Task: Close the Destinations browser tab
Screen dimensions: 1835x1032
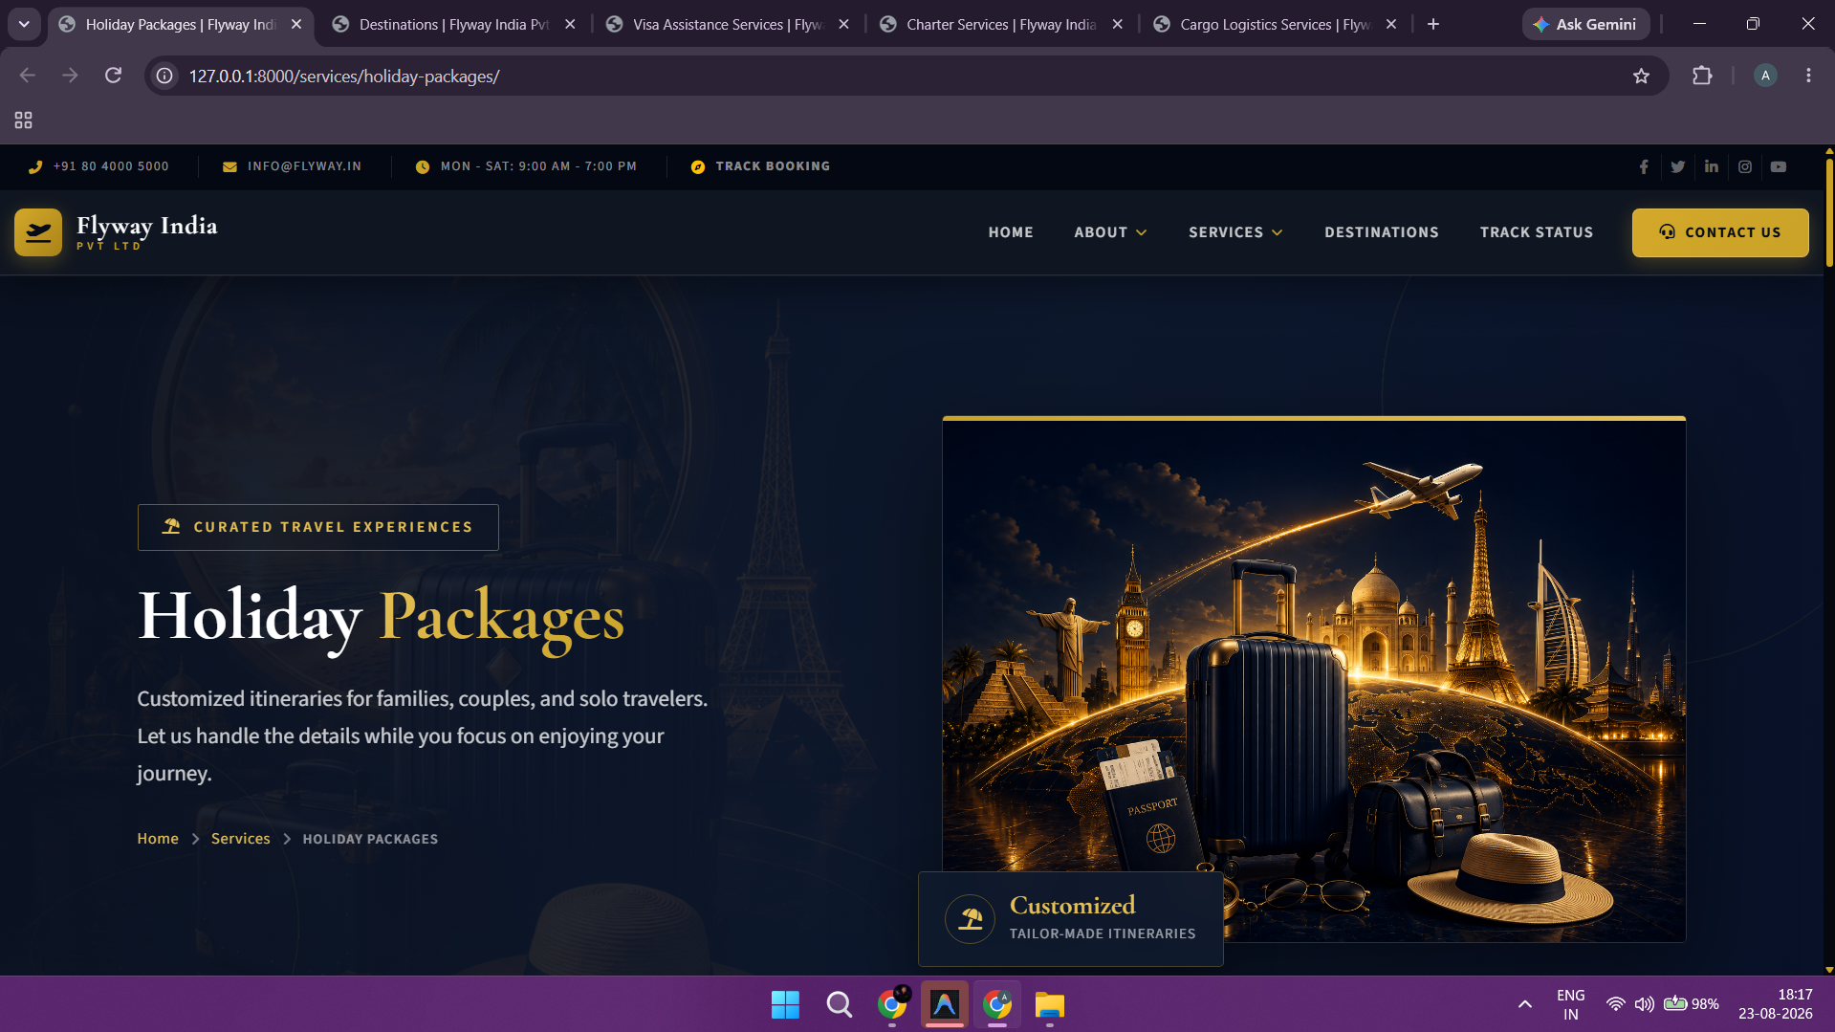Action: [x=570, y=25]
